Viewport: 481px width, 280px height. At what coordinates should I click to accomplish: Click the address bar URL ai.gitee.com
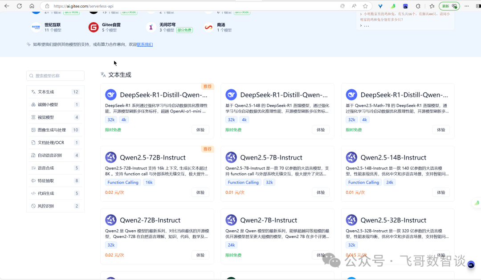[83, 6]
